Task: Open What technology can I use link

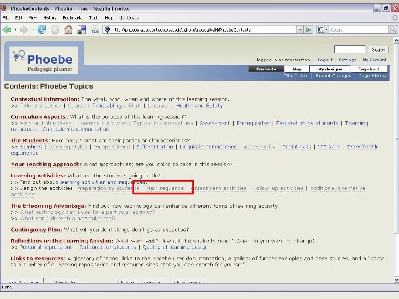Action: coord(88,212)
